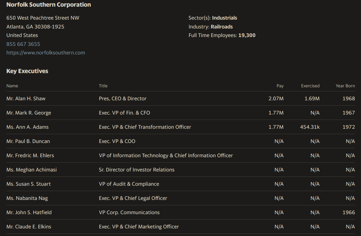Select Claude Elkins's year born N/A value
Screen dimensions: 361x236
350,227
